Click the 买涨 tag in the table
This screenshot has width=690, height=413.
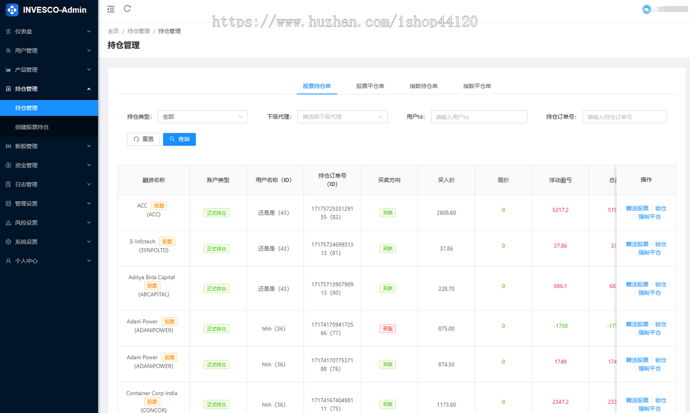tap(388, 329)
